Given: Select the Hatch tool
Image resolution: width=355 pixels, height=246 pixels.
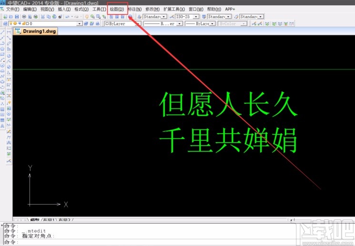Looking at the screenshot, I should 2,109.
